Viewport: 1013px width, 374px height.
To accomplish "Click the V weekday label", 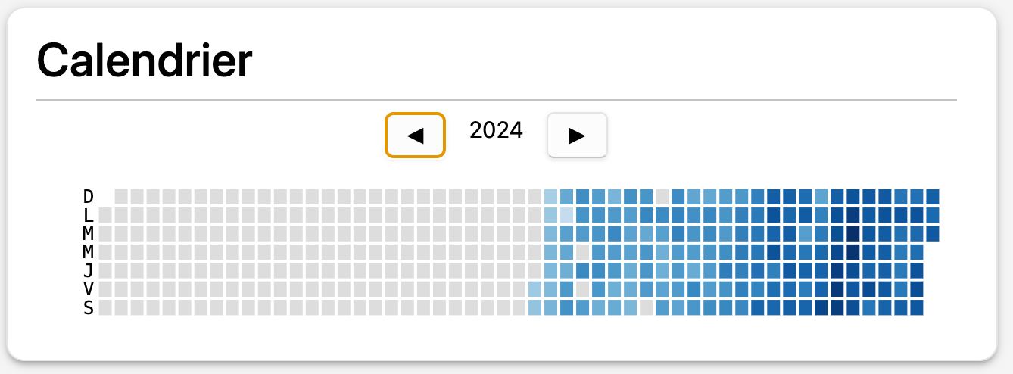I will (89, 288).
